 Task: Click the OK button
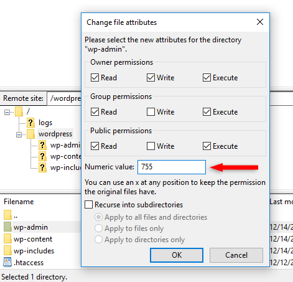tap(177, 255)
